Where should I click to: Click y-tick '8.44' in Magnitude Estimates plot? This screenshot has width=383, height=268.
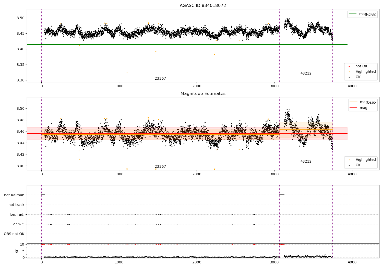[20, 143]
